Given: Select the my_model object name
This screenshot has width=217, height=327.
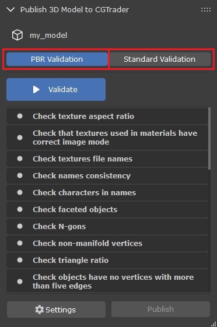Looking at the screenshot, I should 48,35.
